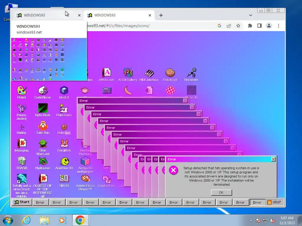Share this page via the share icon
302x226 pixels.
(x=229, y=26)
